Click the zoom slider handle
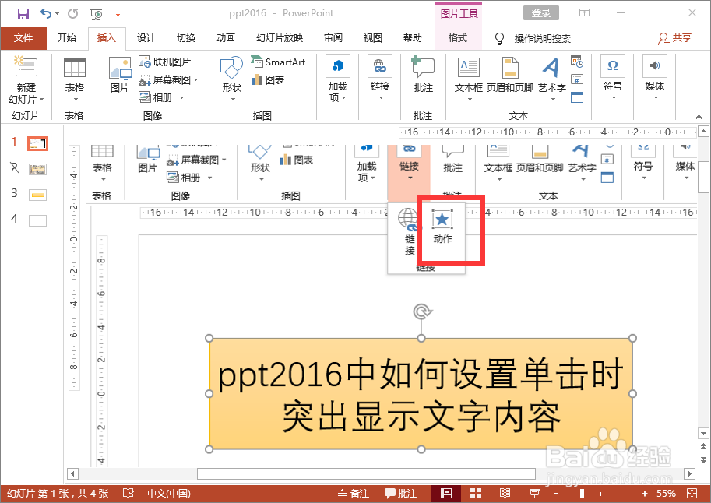 pos(583,493)
